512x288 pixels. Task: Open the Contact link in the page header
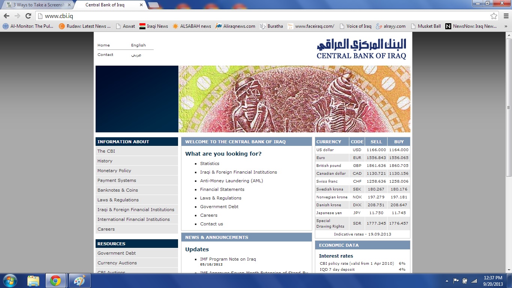click(105, 55)
